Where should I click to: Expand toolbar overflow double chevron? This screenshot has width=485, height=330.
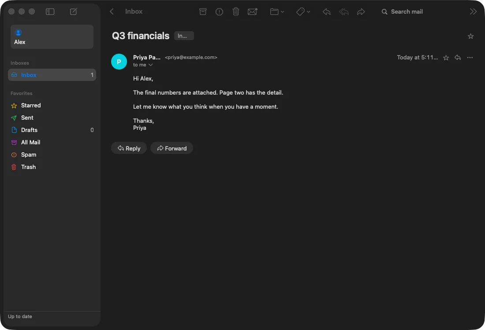click(x=473, y=11)
